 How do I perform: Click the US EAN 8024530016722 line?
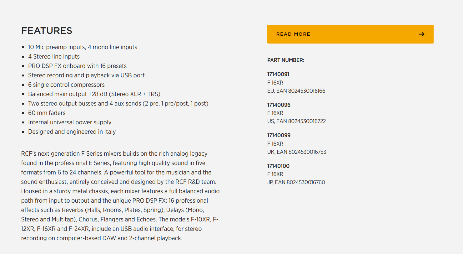point(296,121)
